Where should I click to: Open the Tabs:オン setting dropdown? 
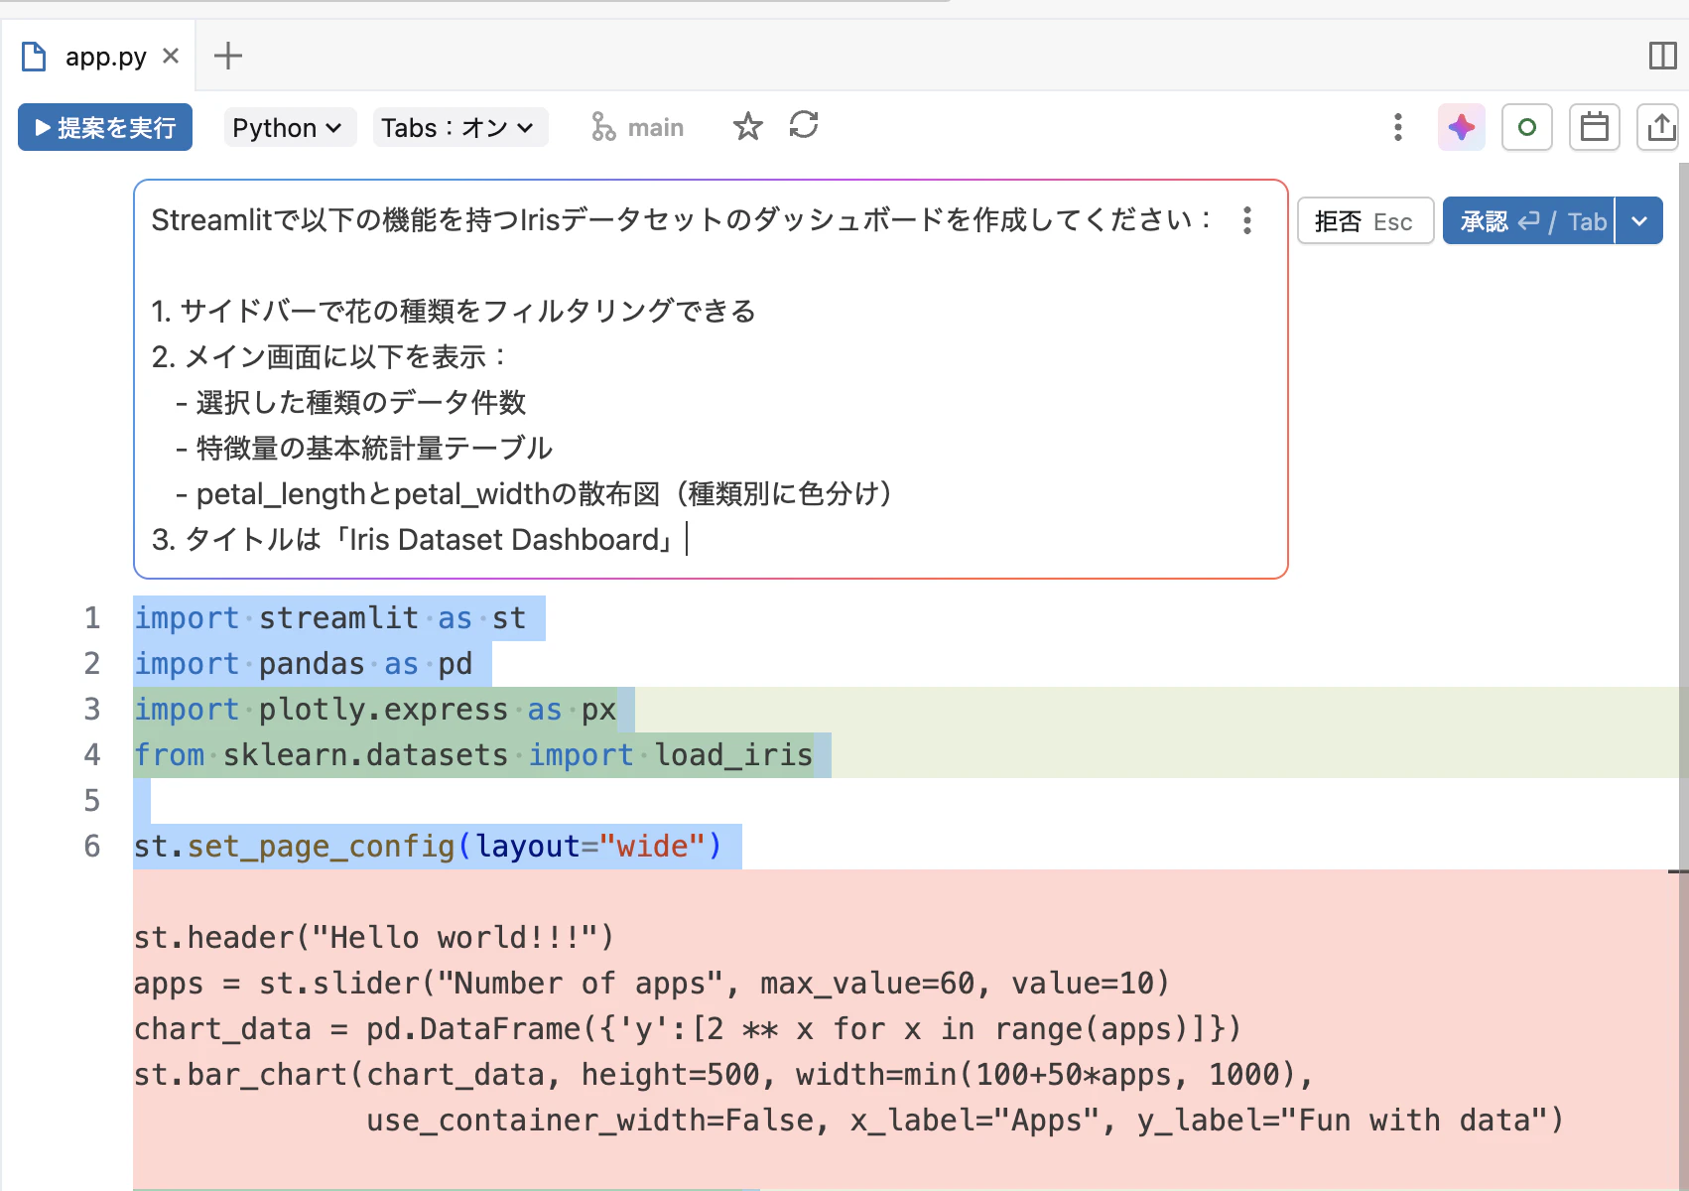(459, 127)
